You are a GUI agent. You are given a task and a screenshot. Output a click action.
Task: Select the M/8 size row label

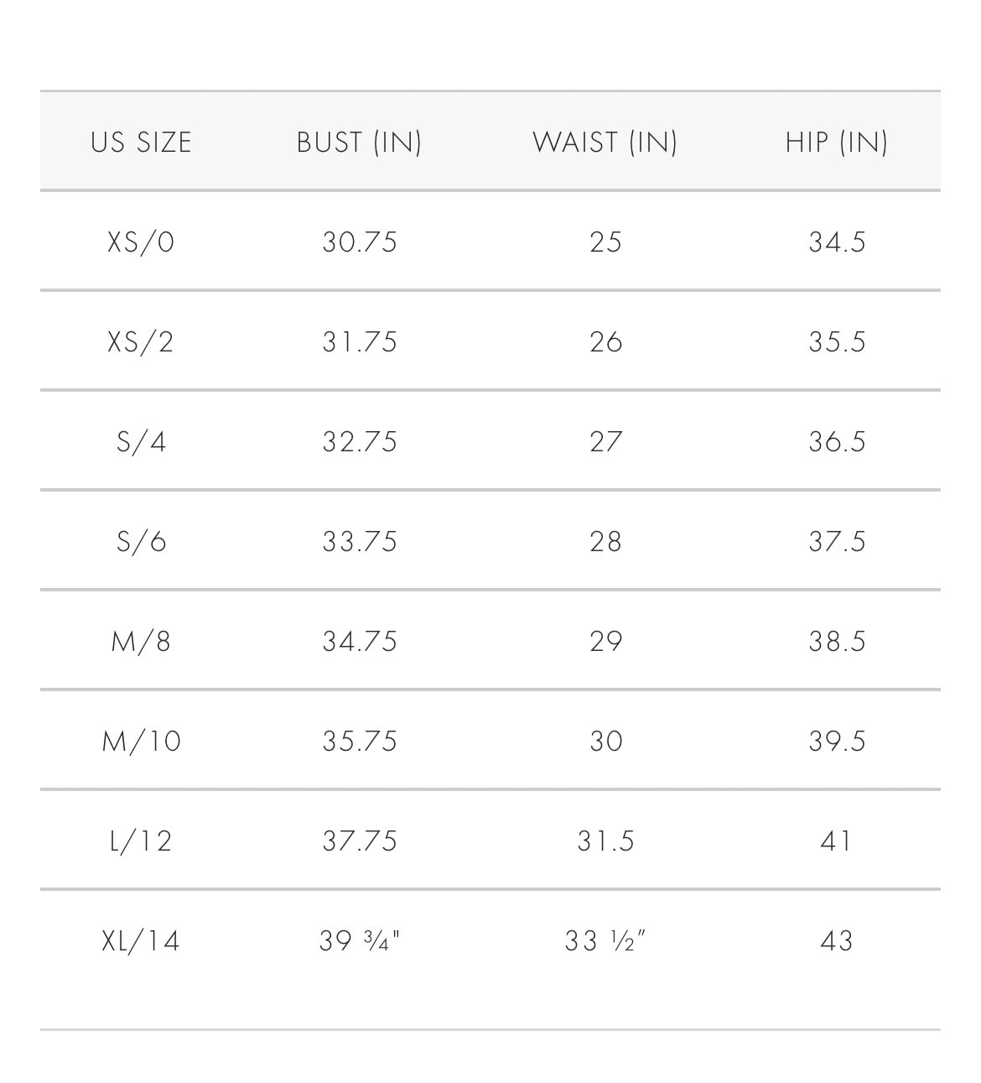142,642
